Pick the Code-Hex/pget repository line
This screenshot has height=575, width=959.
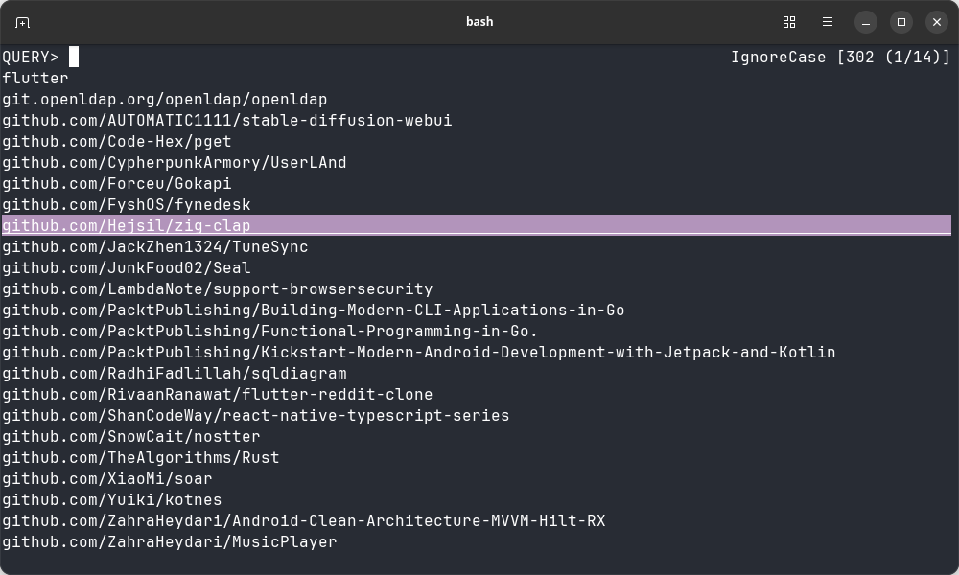[x=116, y=142]
